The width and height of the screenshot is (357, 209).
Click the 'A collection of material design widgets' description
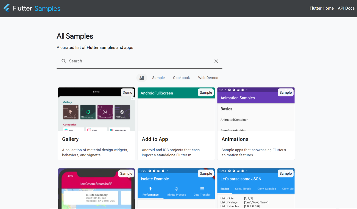pyautogui.click(x=95, y=152)
